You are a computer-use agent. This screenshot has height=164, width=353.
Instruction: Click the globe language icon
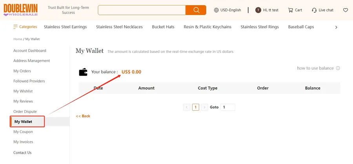(x=216, y=10)
